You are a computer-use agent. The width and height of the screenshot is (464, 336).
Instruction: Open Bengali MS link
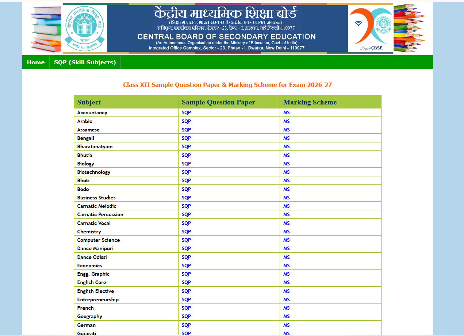pyautogui.click(x=287, y=138)
